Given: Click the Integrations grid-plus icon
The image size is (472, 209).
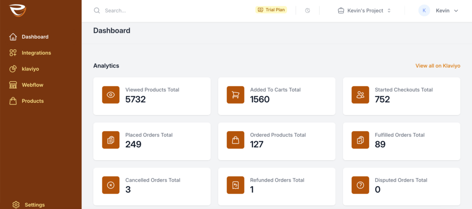Looking at the screenshot, I should click(x=13, y=53).
